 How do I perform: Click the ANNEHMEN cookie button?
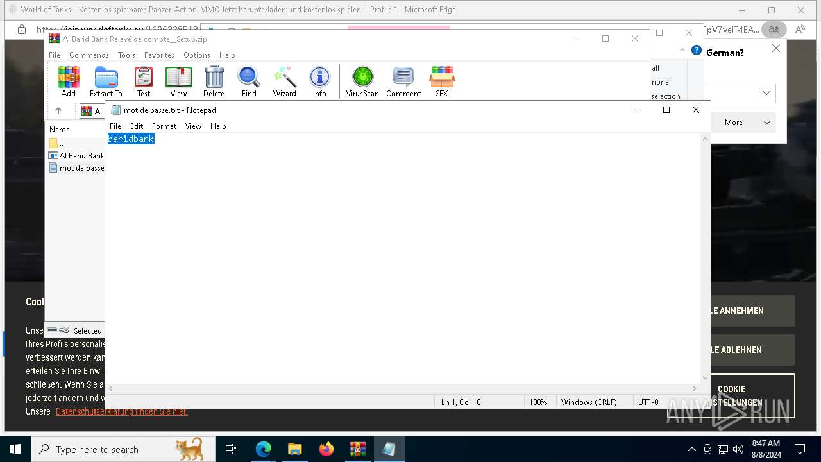click(752, 311)
